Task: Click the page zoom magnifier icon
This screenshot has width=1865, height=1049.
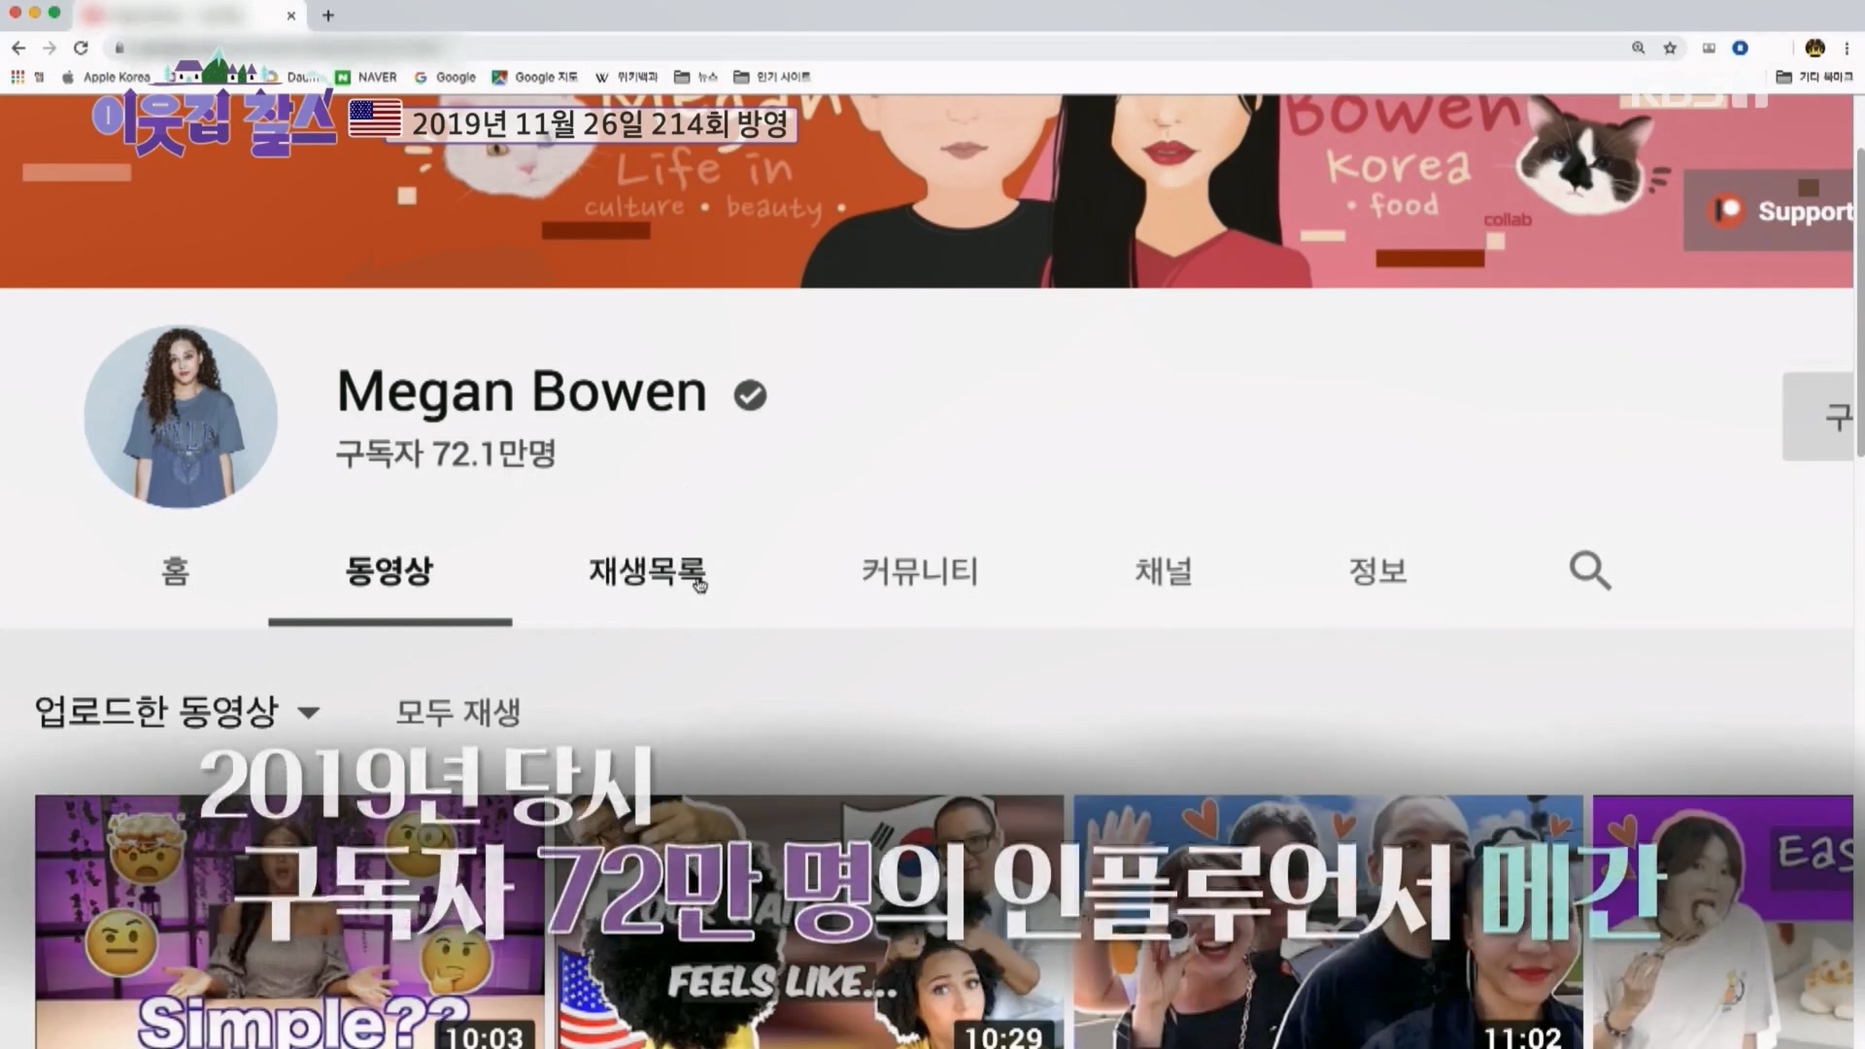Action: [1638, 48]
